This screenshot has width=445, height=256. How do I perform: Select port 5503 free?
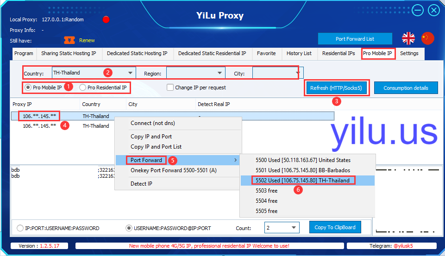[x=307, y=191]
